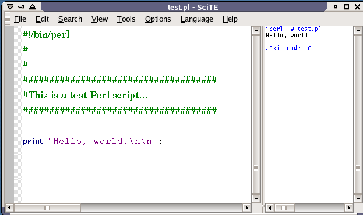Click the pin/stick window icon in title bar
The image size is (363, 215).
tap(22, 7)
